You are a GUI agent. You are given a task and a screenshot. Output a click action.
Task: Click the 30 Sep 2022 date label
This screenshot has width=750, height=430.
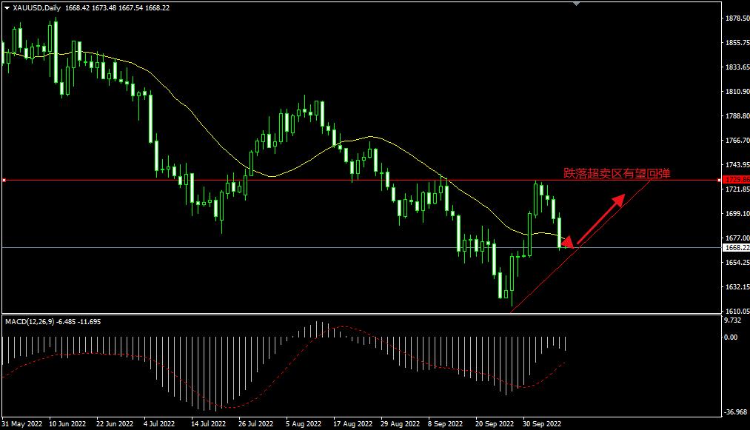coord(542,424)
